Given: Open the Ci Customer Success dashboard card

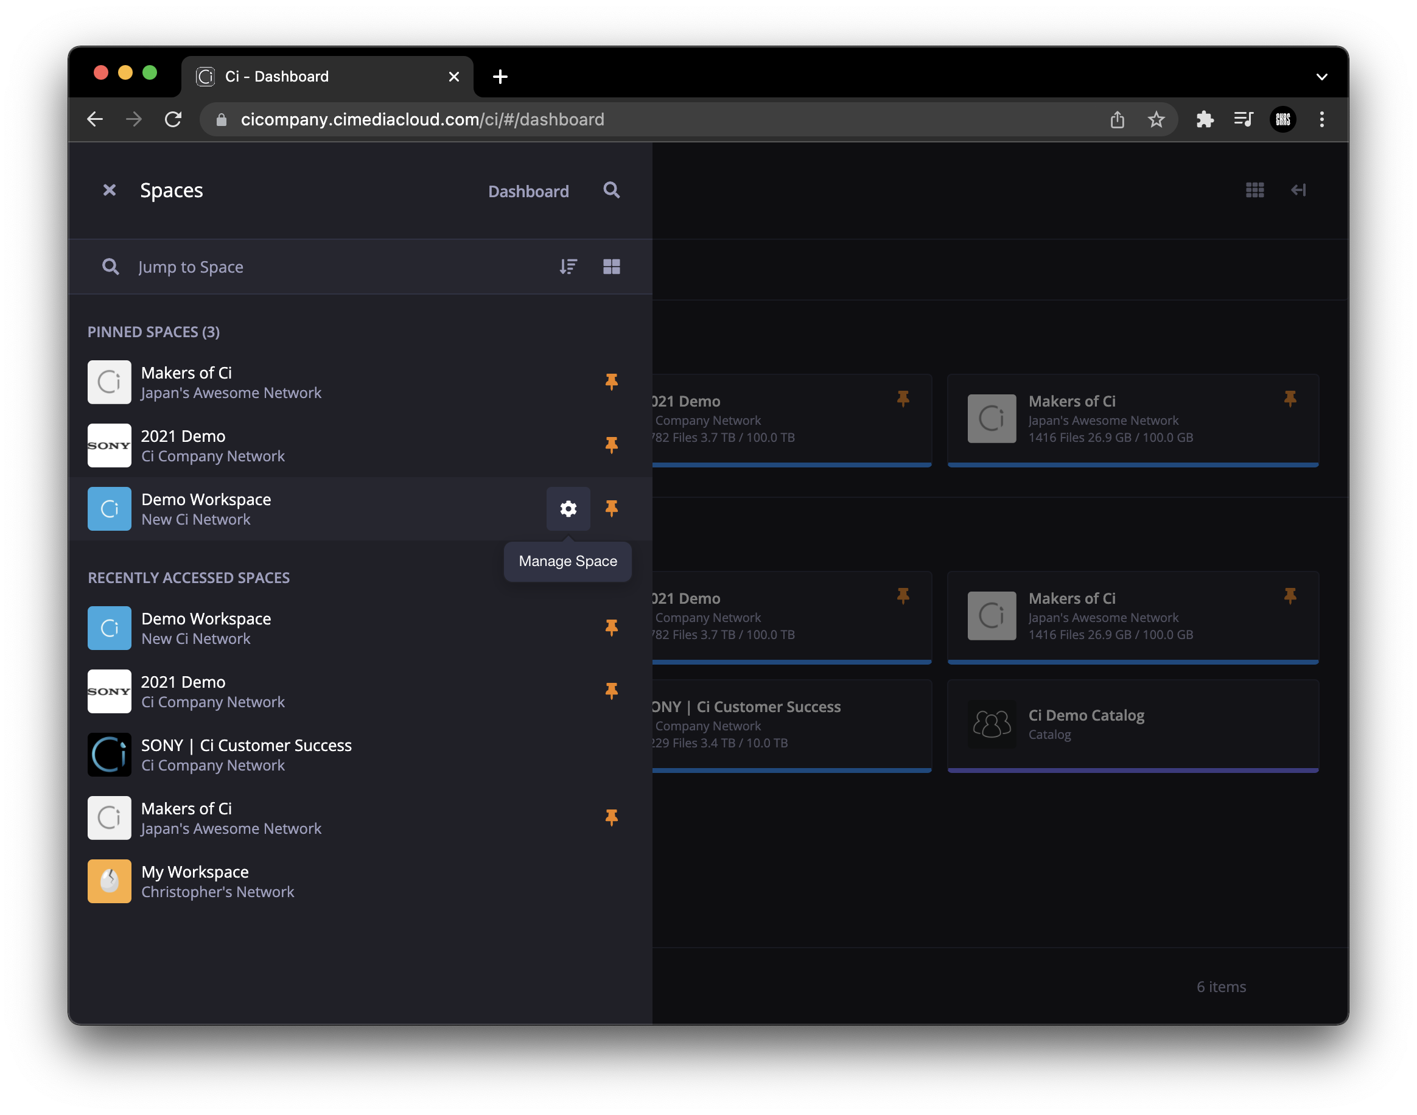Looking at the screenshot, I should pyautogui.click(x=792, y=725).
